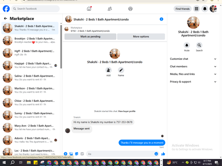Open the menu grid icon

click(x=196, y=9)
